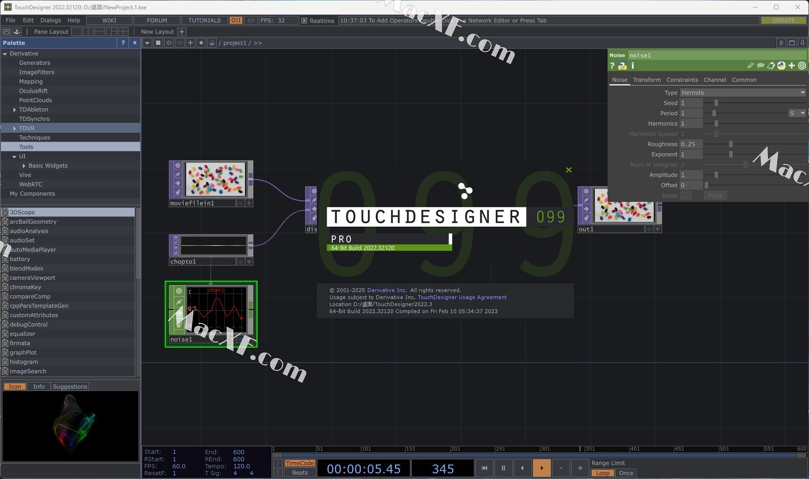Click the square icon in the path bar

[158, 43]
